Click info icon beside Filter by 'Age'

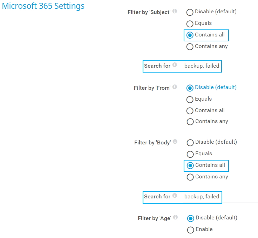coord(175,217)
